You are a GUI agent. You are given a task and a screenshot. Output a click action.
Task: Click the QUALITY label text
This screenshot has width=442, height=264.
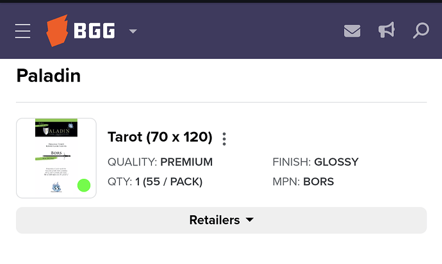(x=132, y=162)
